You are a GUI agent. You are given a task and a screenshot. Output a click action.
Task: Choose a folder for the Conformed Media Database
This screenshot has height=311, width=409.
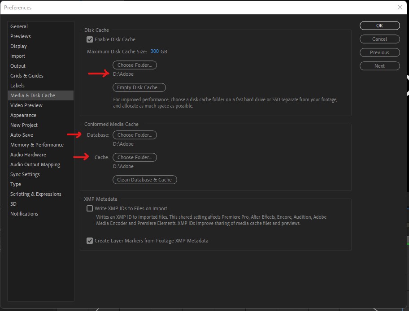[x=135, y=135]
